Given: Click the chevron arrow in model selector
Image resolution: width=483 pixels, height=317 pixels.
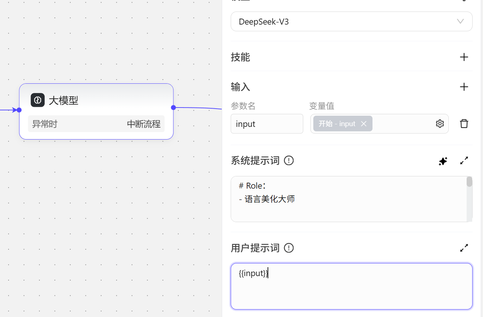Looking at the screenshot, I should tap(460, 22).
